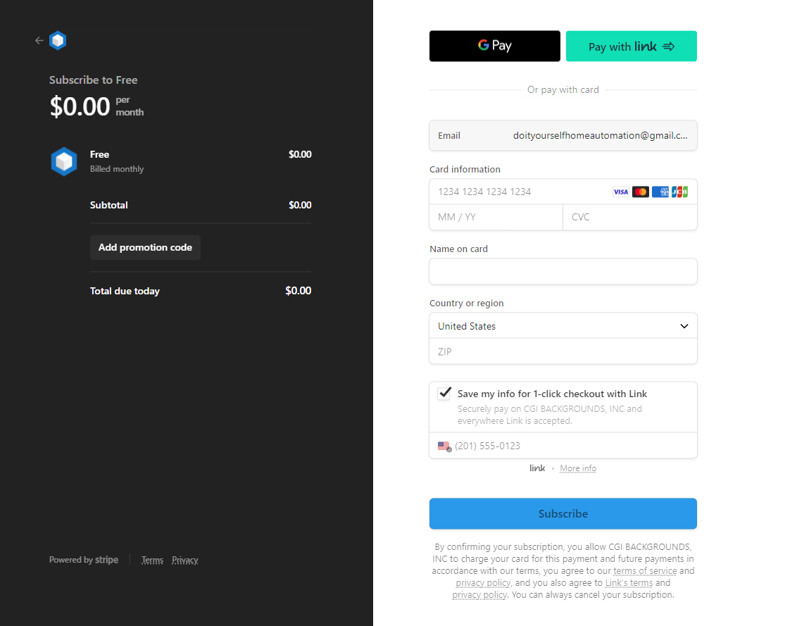The width and height of the screenshot is (785, 626).
Task: Focus the Name on card field
Action: click(x=563, y=271)
